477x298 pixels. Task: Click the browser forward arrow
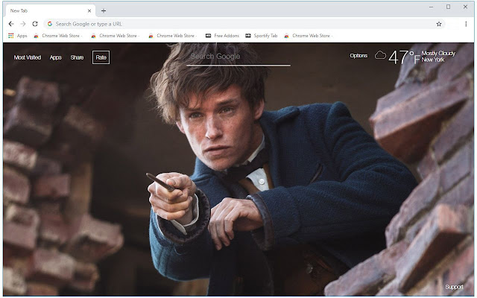pos(23,24)
